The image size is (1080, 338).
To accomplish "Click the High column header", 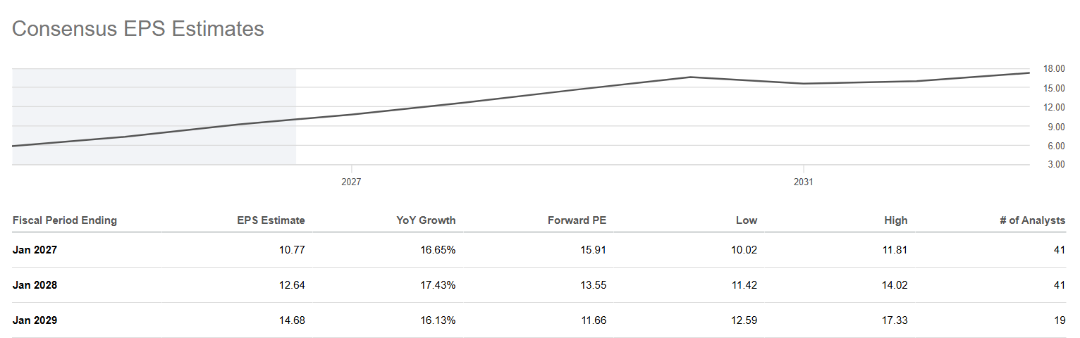I will tap(896, 220).
